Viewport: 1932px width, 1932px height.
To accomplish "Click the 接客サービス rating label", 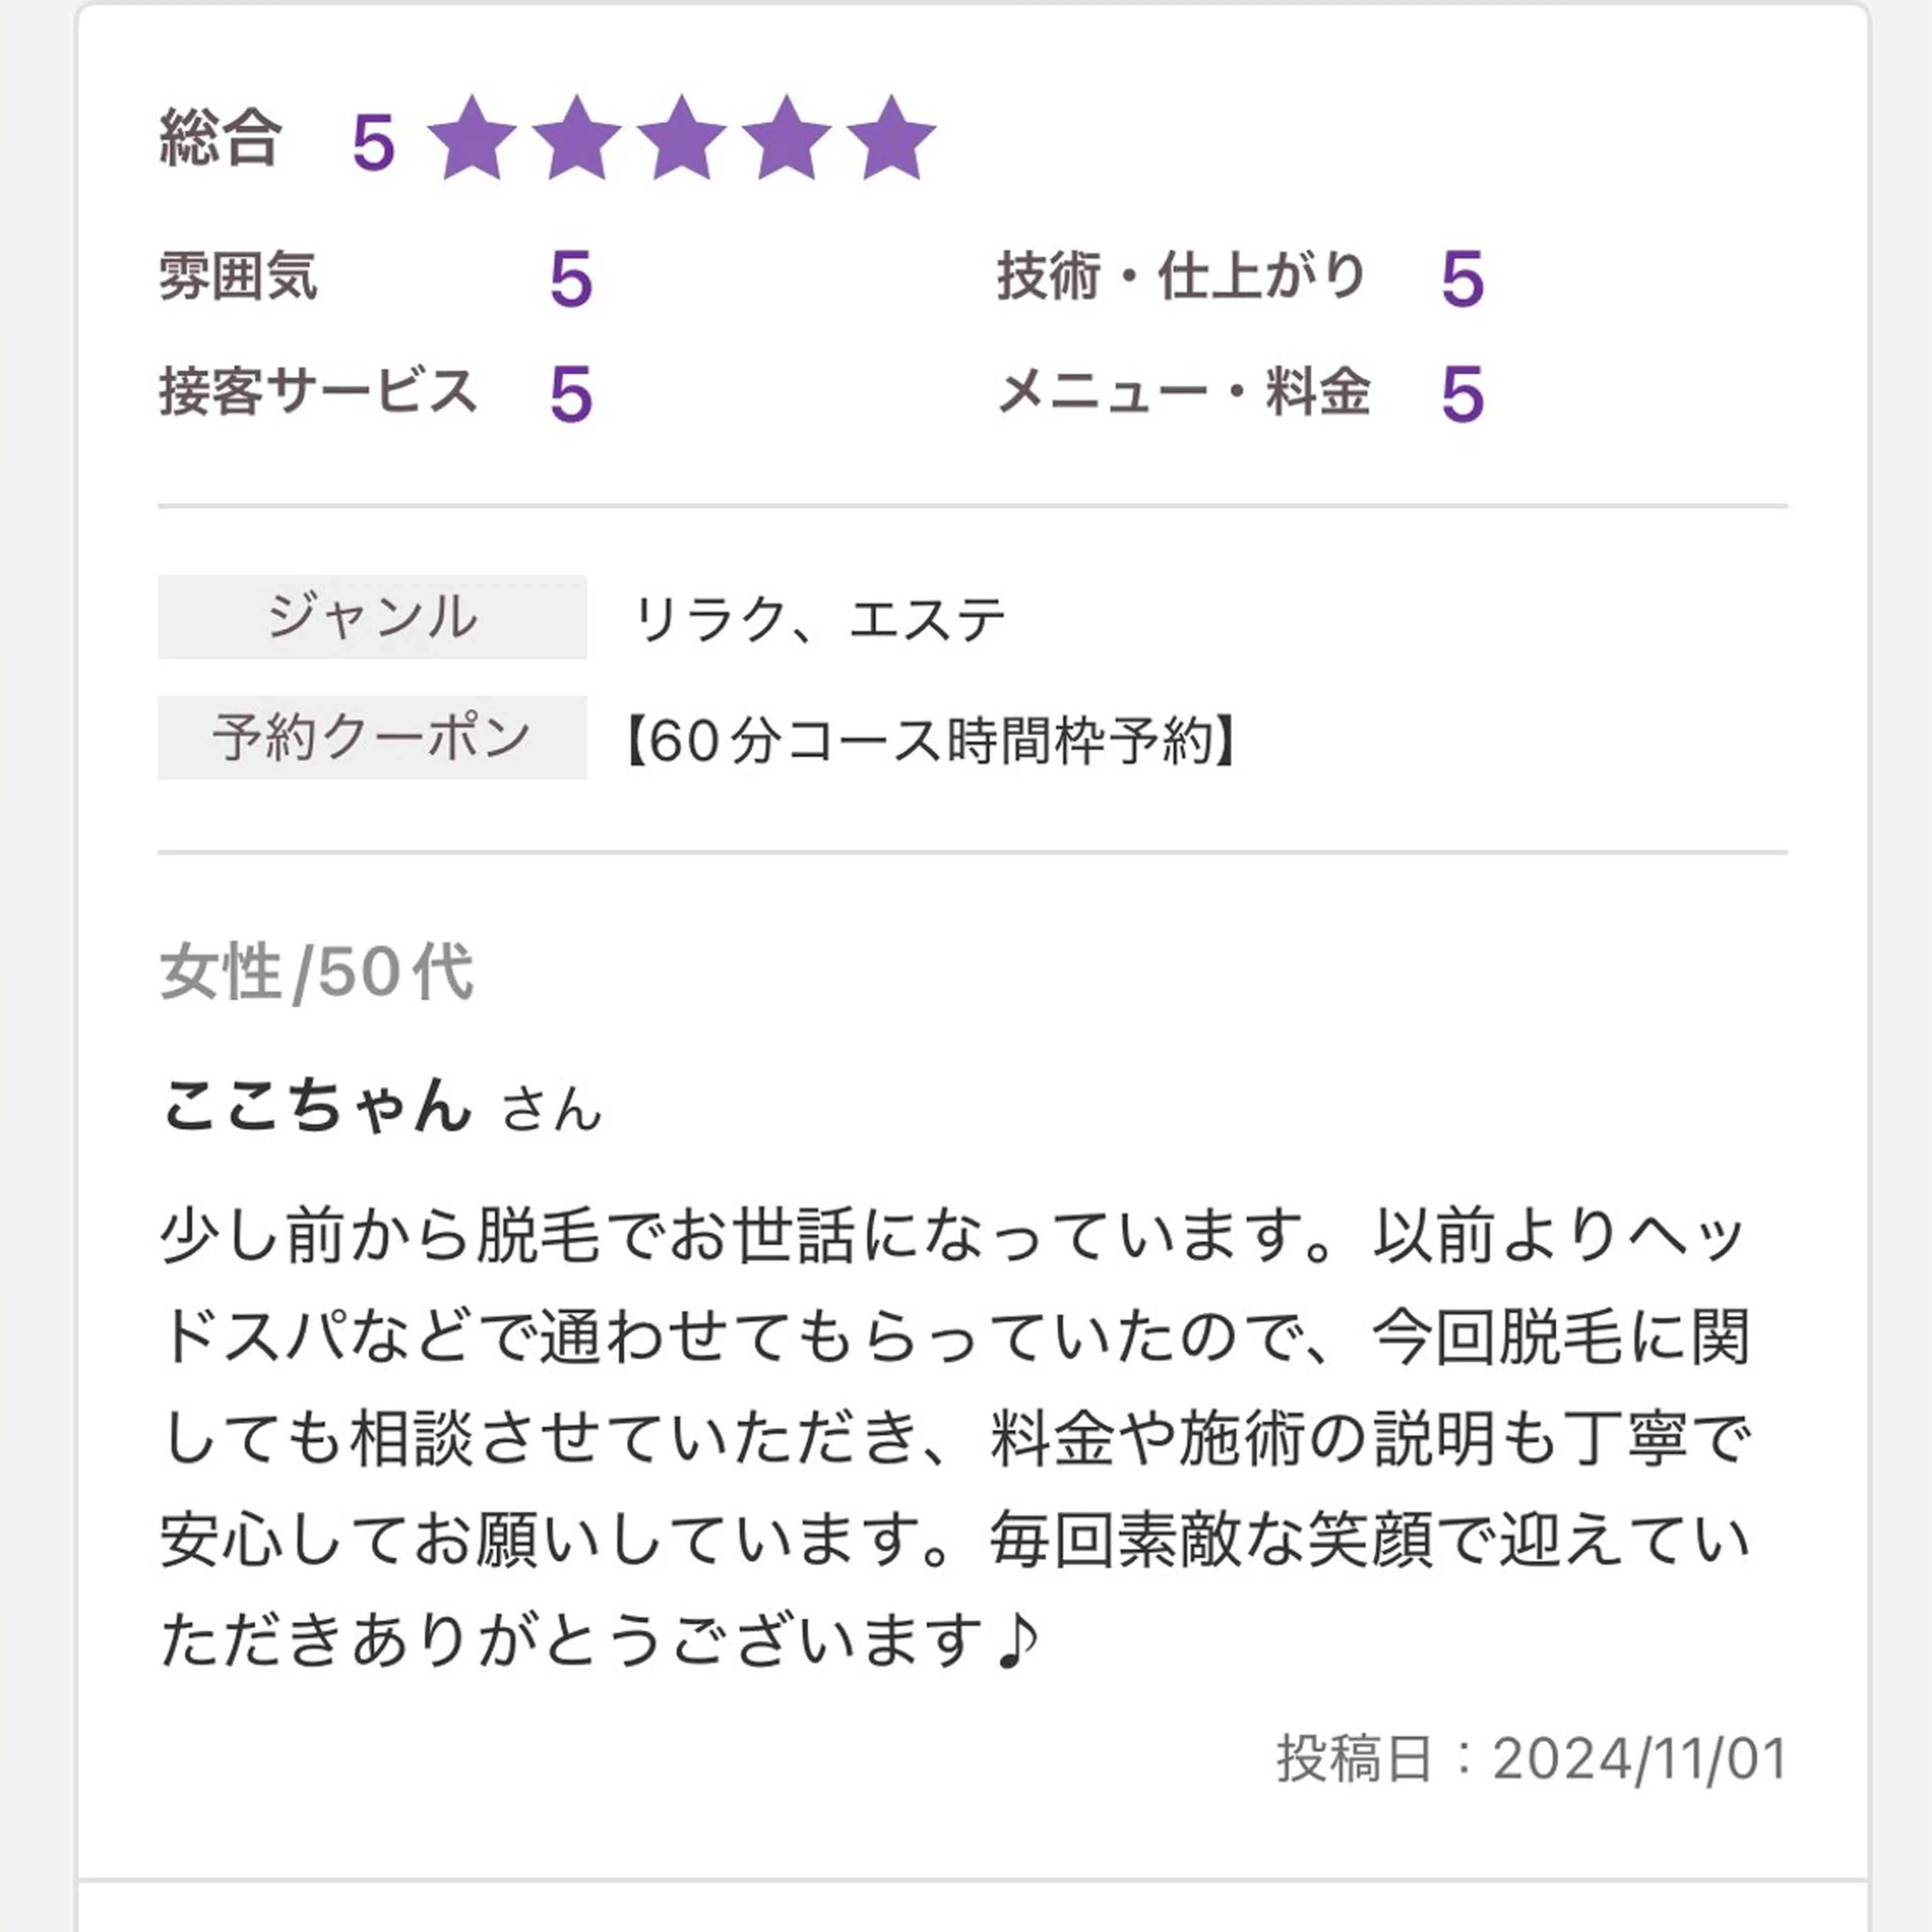I will click(x=318, y=391).
